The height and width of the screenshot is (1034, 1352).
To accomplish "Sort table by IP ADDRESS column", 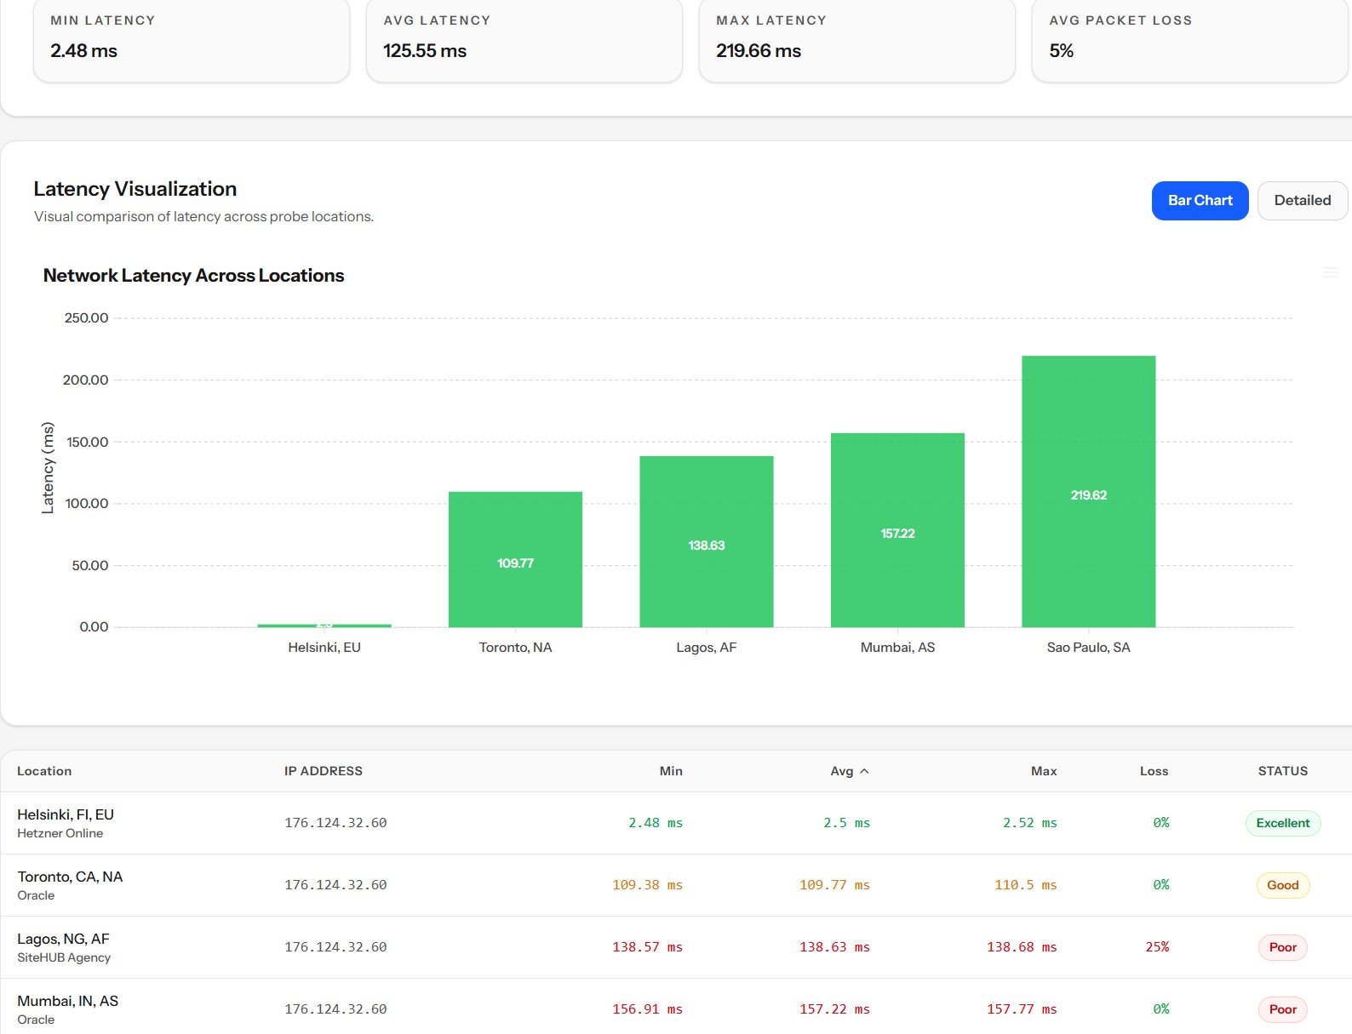I will click(324, 771).
